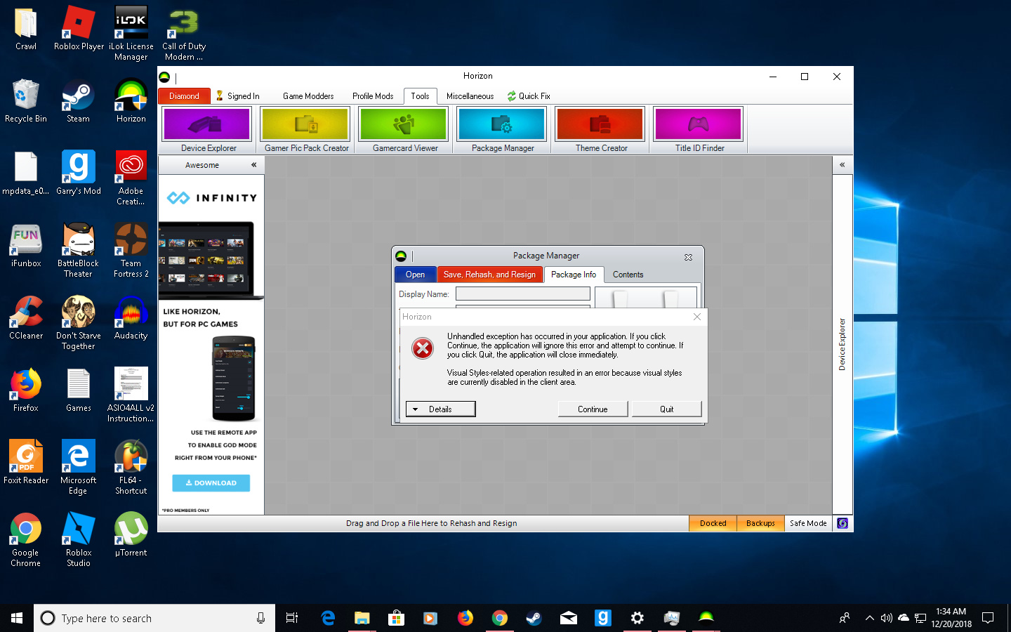Viewport: 1011px width, 632px height.
Task: Open the Recycle Bin
Action: point(26,100)
